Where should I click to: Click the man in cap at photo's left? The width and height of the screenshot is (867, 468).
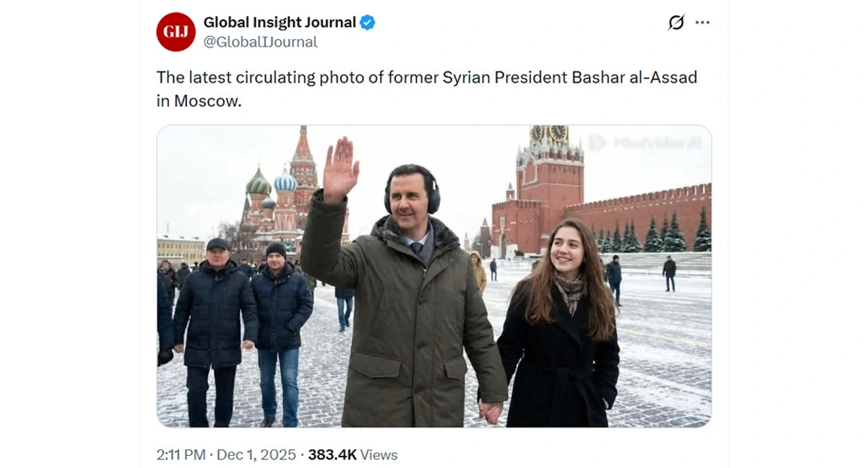click(215, 332)
